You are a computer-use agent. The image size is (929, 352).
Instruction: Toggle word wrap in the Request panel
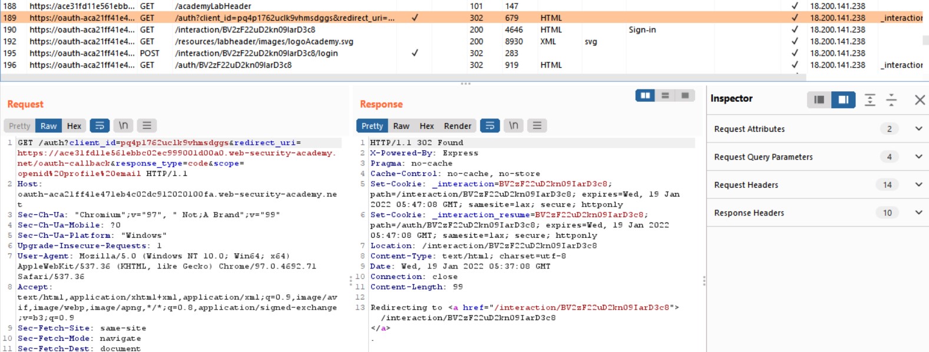pyautogui.click(x=100, y=126)
